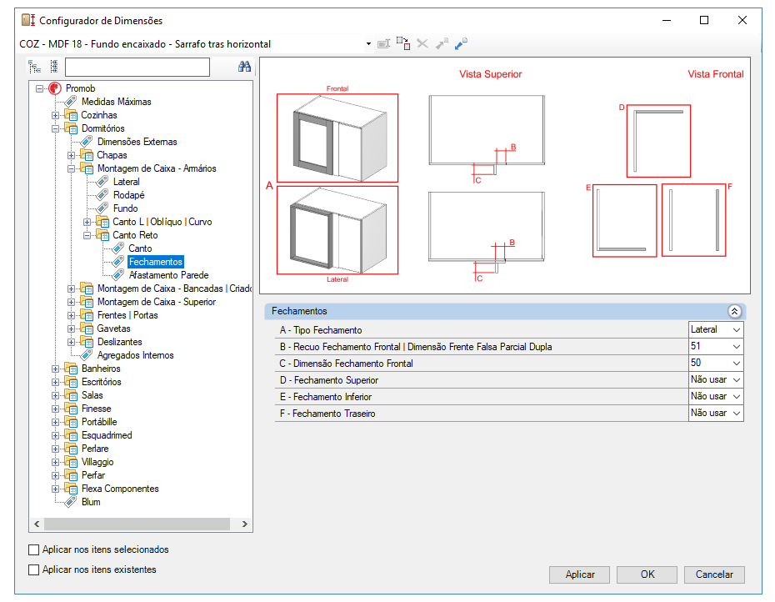Open A - Tipo Fechamento dropdown
This screenshot has height=602, width=775.
tap(736, 330)
